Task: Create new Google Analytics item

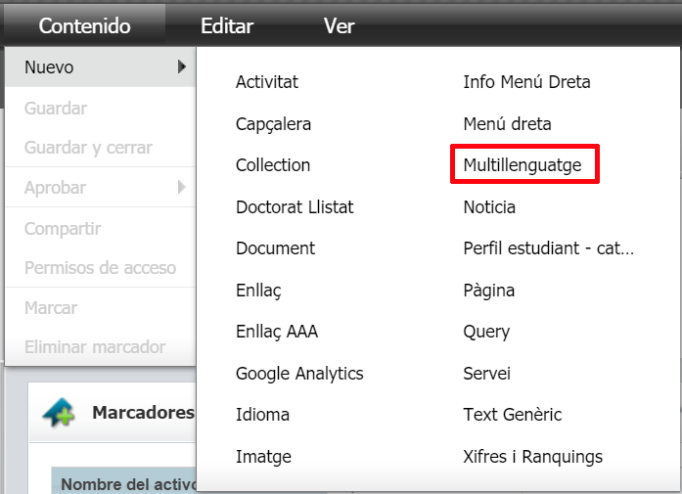Action: point(299,374)
